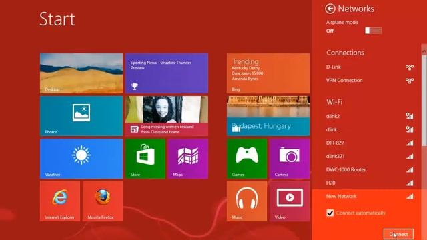
Task: Open the Budapest, Hungary travel tile
Action: coord(268,116)
